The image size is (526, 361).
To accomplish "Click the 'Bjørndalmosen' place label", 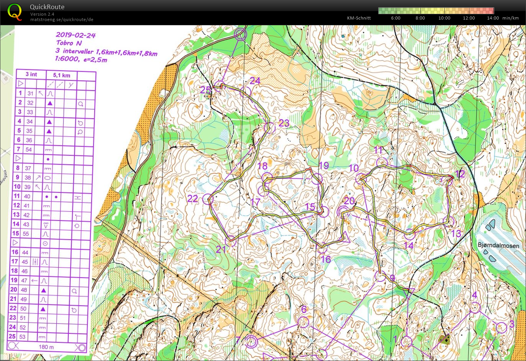I will point(498,245).
